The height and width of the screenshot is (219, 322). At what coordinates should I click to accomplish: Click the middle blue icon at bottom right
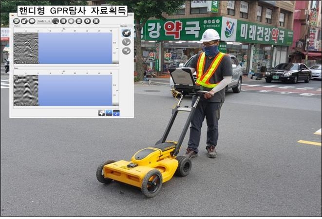coord(109,113)
